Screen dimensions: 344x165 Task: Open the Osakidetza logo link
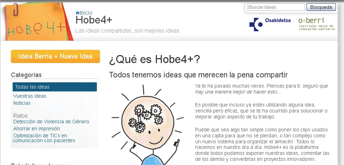[x=270, y=24]
